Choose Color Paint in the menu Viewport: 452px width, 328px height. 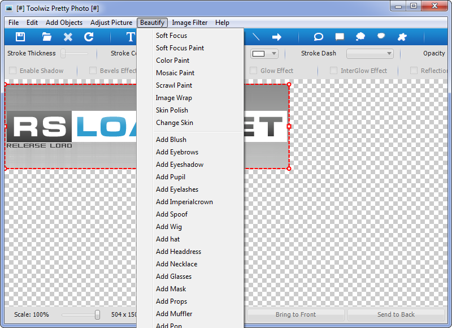pos(190,61)
